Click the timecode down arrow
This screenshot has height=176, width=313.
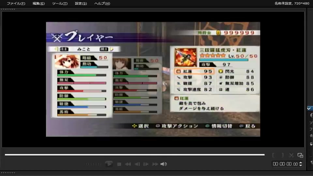click(301, 165)
